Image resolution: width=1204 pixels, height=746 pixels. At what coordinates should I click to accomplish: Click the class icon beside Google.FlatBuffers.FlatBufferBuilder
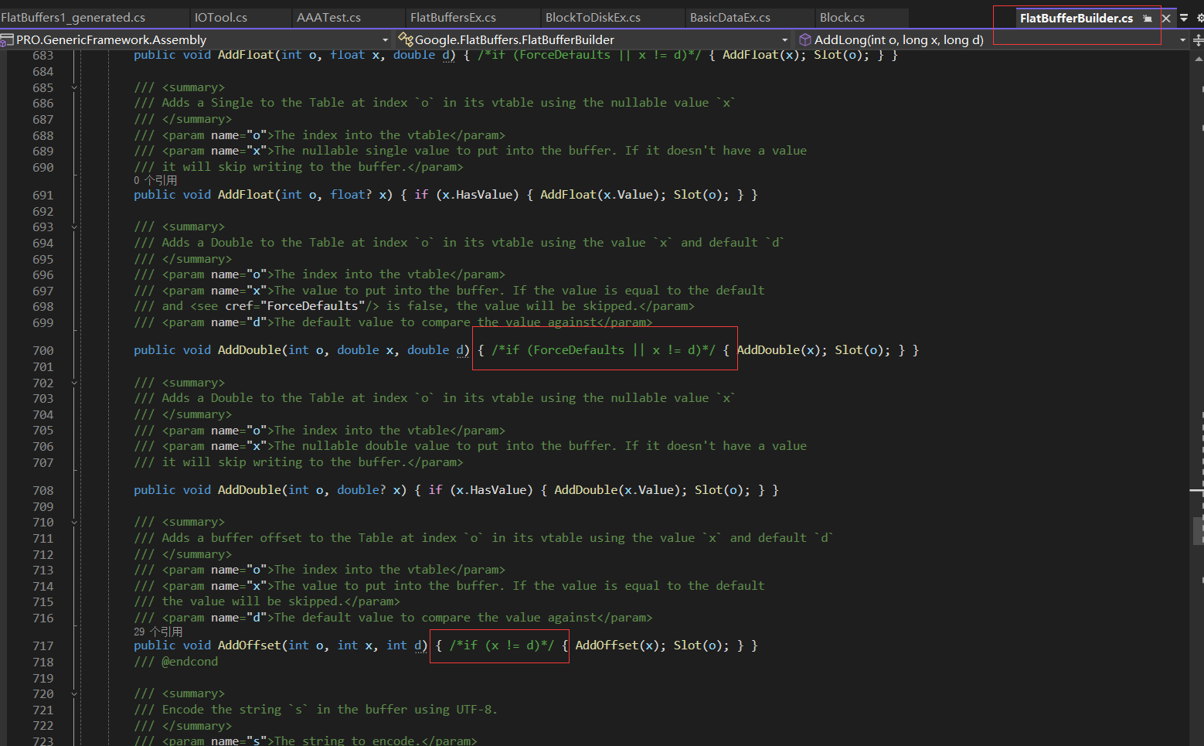[405, 39]
